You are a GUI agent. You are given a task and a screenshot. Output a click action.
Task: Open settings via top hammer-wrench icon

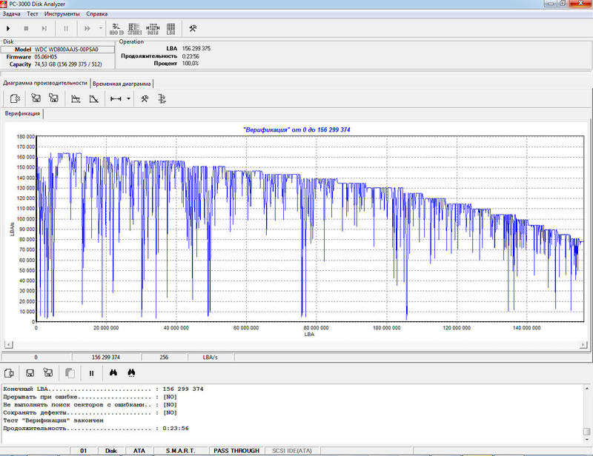[x=193, y=28]
